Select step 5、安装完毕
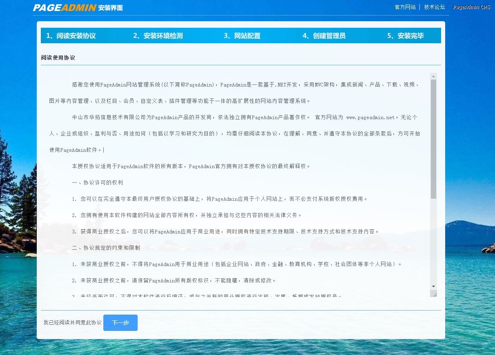 coord(406,36)
